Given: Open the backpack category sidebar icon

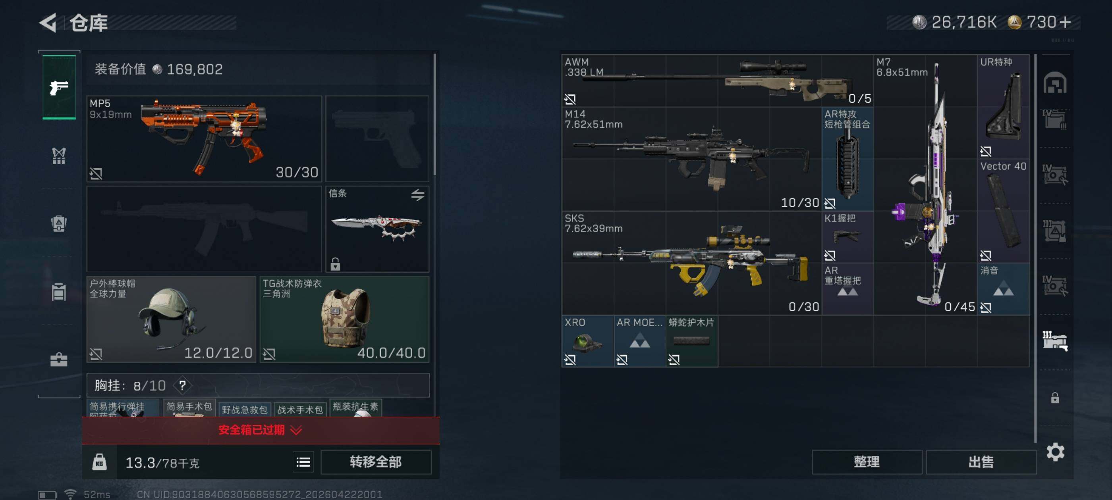Looking at the screenshot, I should (x=59, y=223).
